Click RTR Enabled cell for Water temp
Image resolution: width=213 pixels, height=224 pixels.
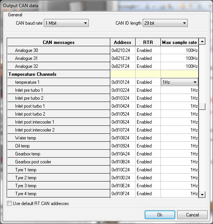[x=148, y=138]
